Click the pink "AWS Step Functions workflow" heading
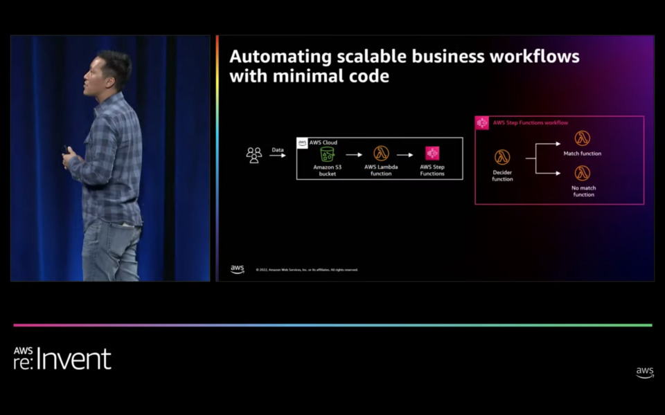The width and height of the screenshot is (665, 415). (531, 123)
